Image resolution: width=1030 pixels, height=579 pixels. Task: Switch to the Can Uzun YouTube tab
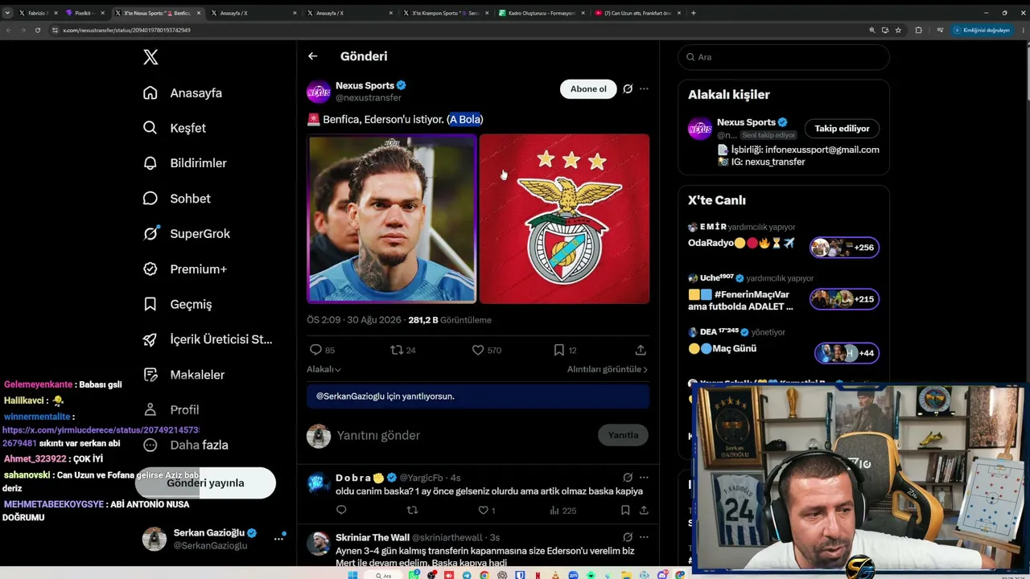coord(637,13)
